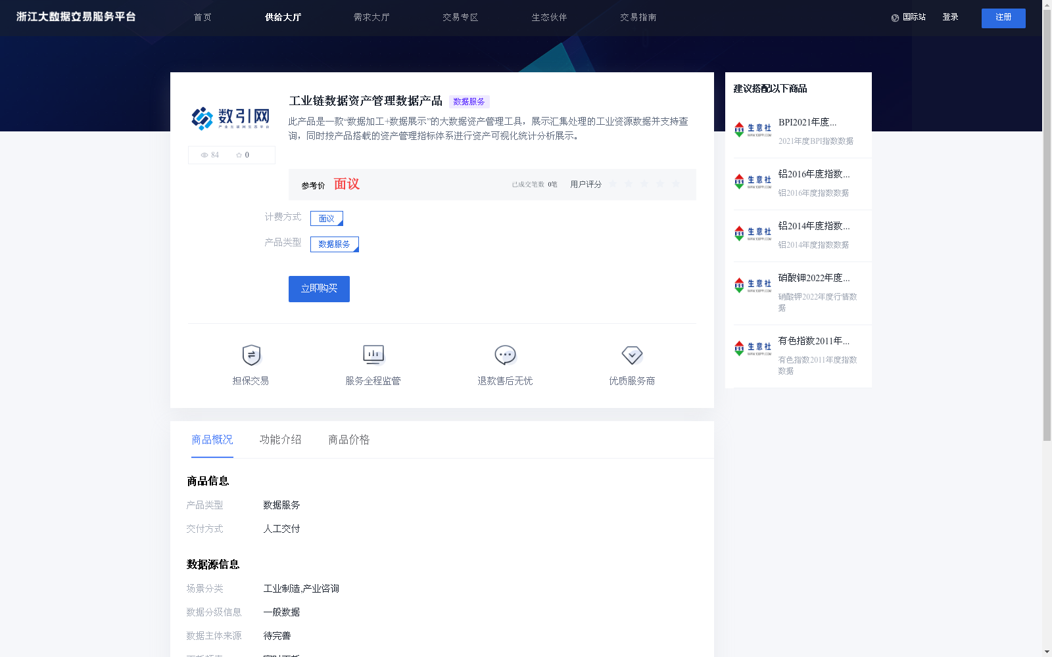The width and height of the screenshot is (1052, 657).
Task: Click the 服务全程监管 monitor icon
Action: (373, 355)
